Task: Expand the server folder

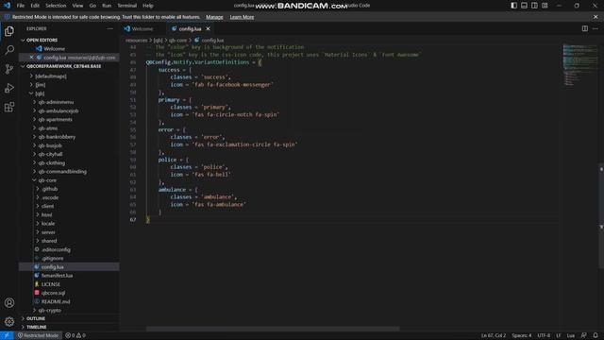Action: pos(48,232)
